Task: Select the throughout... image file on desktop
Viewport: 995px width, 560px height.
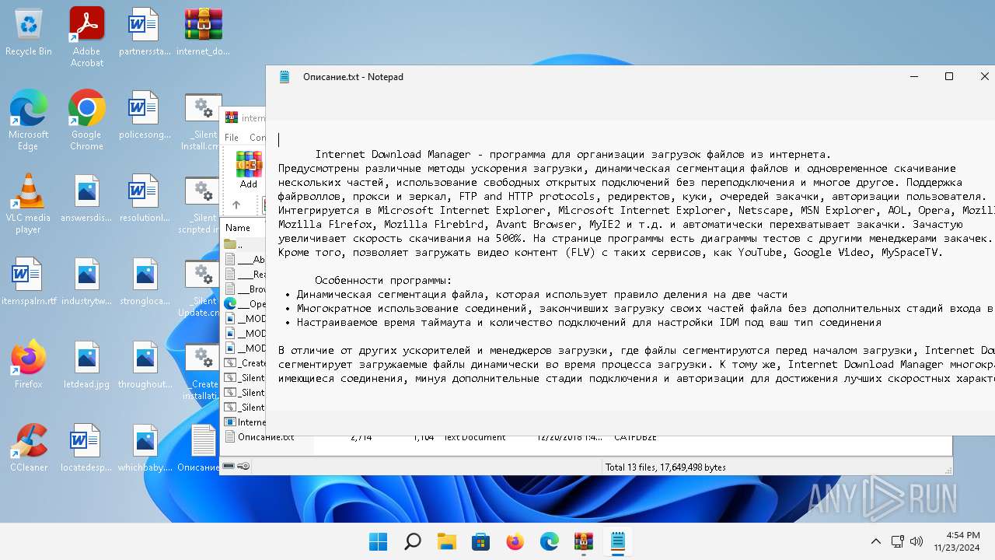Action: (145, 364)
